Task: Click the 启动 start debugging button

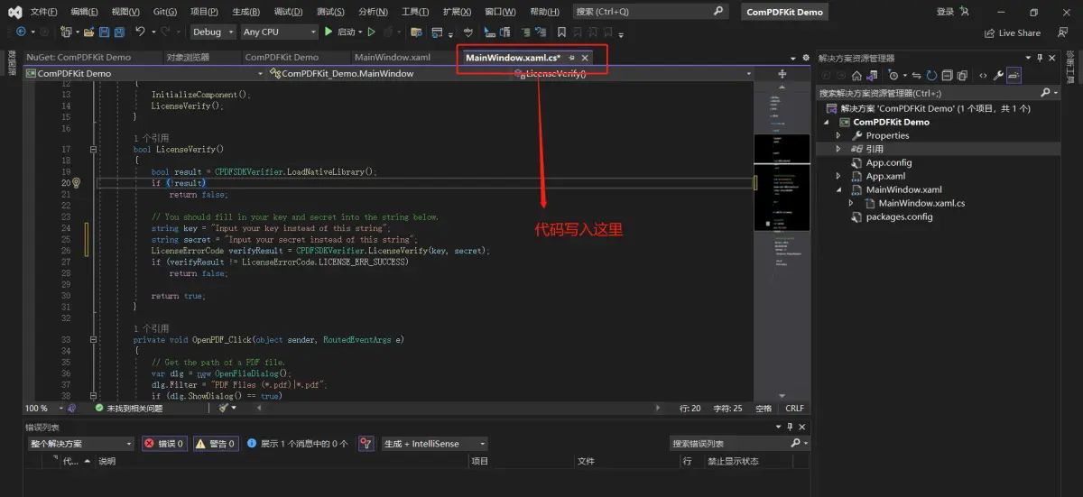Action: 340,32
